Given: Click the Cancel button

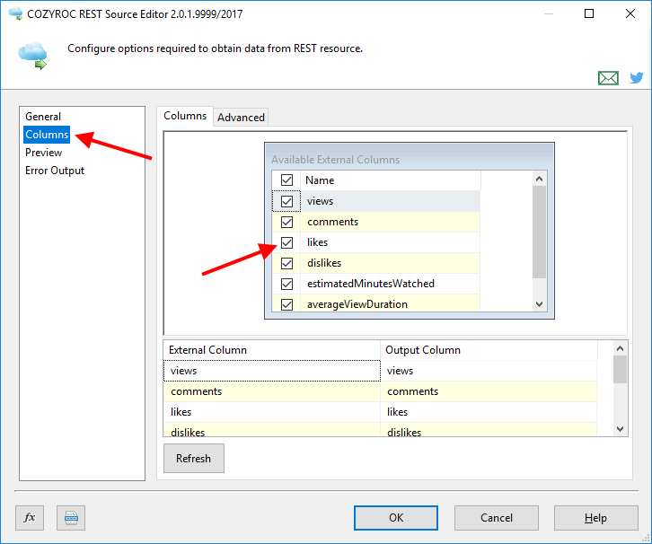Looking at the screenshot, I should 497,518.
